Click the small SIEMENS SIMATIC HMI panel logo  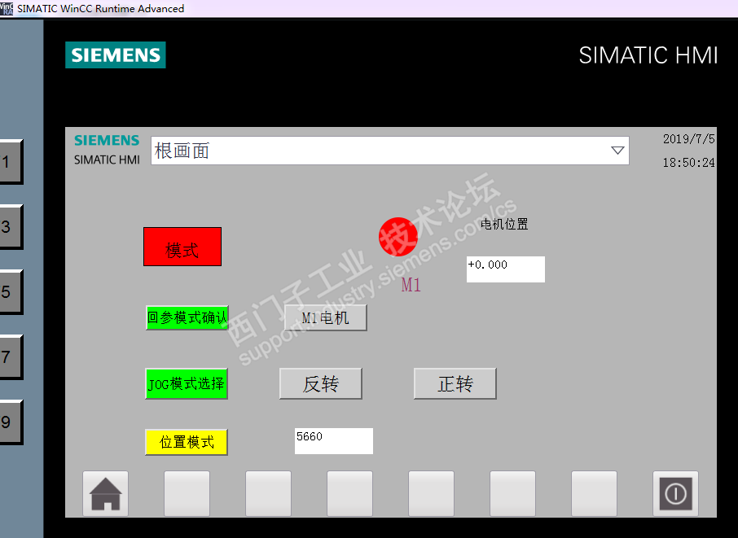click(107, 150)
